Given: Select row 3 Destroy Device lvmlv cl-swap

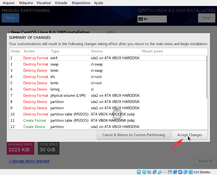Looking at the screenshot, I should pos(108,71).
